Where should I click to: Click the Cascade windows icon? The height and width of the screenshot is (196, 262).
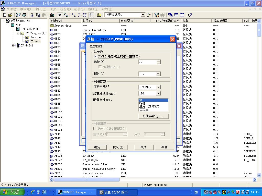coord(170,15)
